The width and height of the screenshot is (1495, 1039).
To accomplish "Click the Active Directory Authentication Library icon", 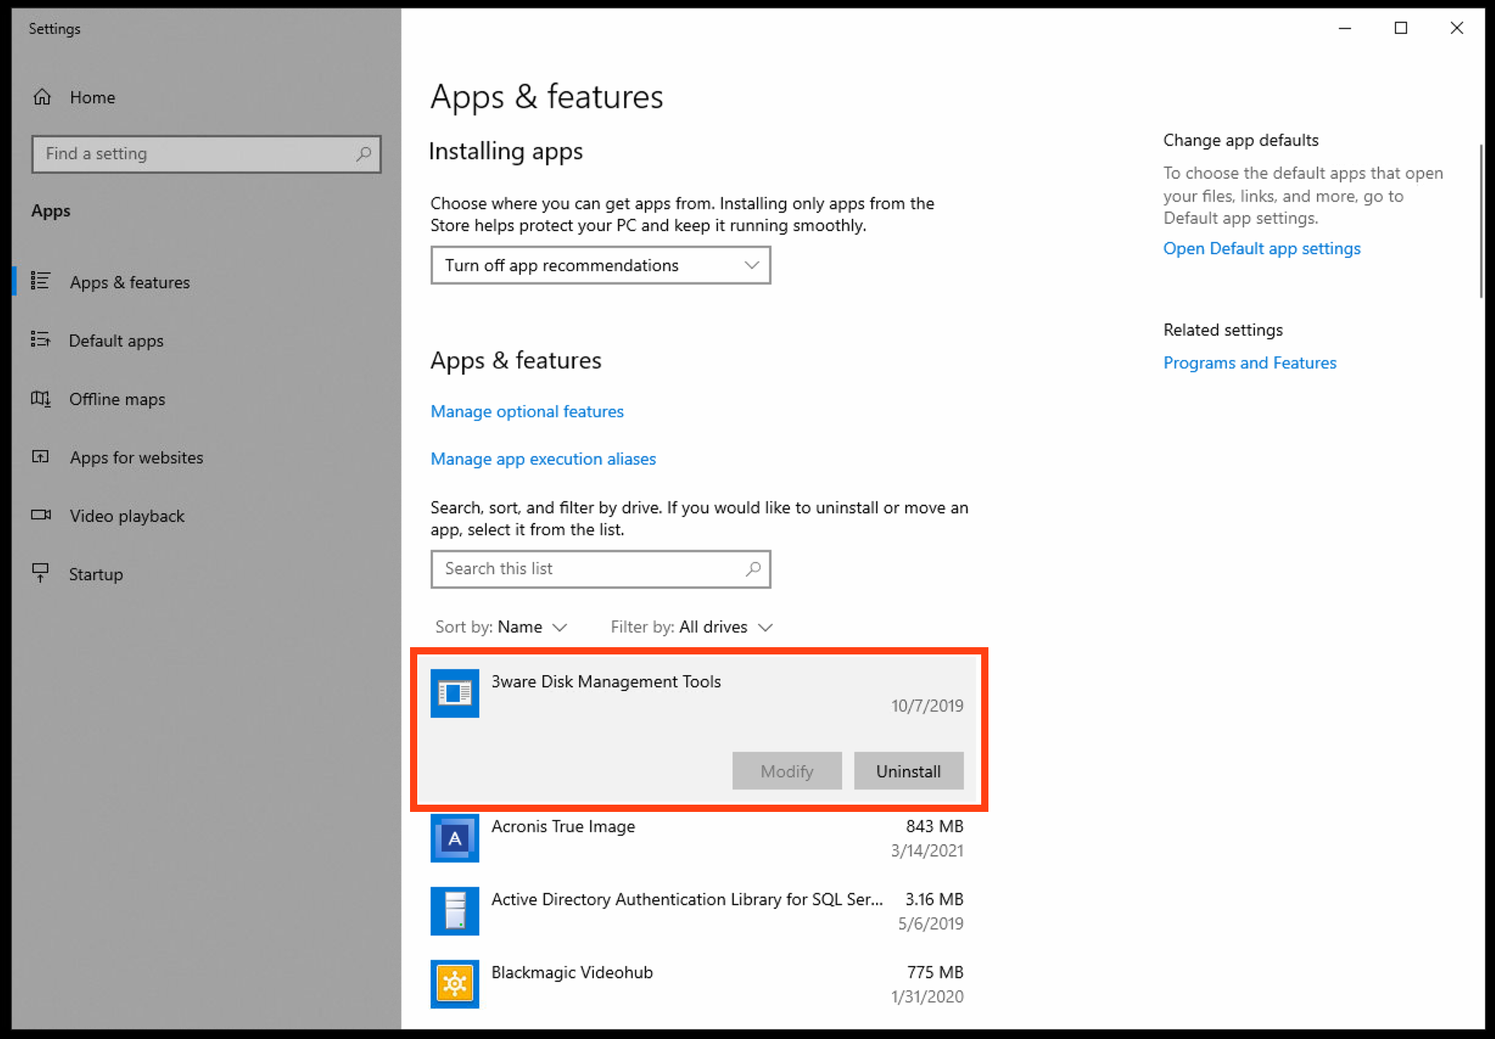I will pyautogui.click(x=454, y=911).
